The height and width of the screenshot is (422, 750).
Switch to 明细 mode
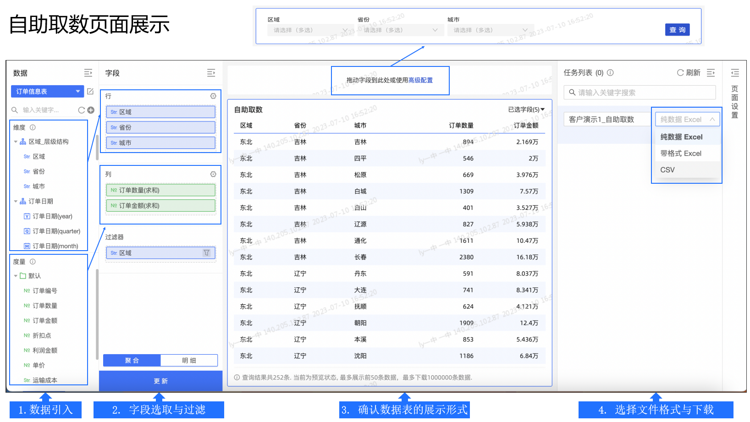(189, 361)
